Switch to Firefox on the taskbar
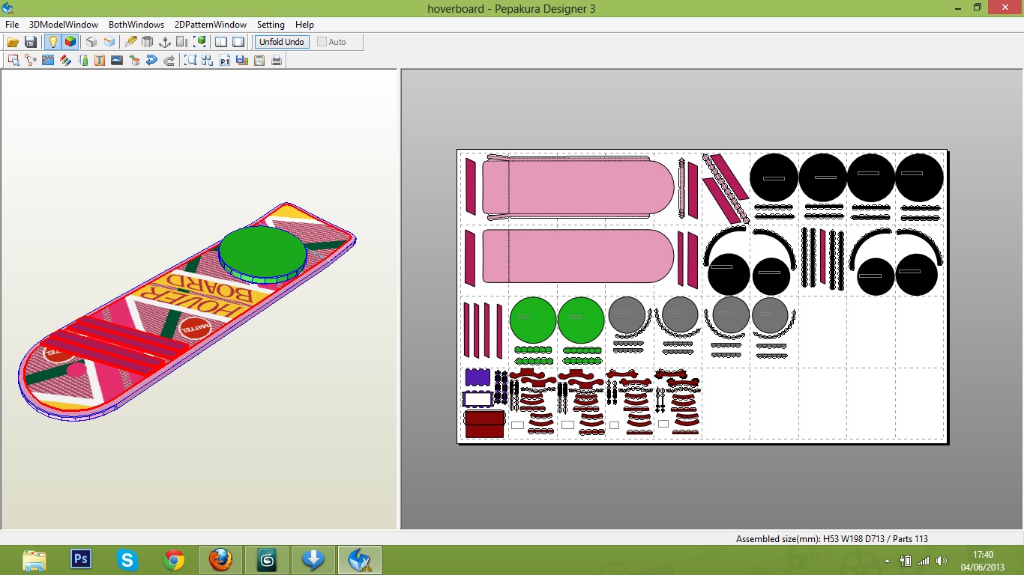The height and width of the screenshot is (575, 1024). click(220, 560)
